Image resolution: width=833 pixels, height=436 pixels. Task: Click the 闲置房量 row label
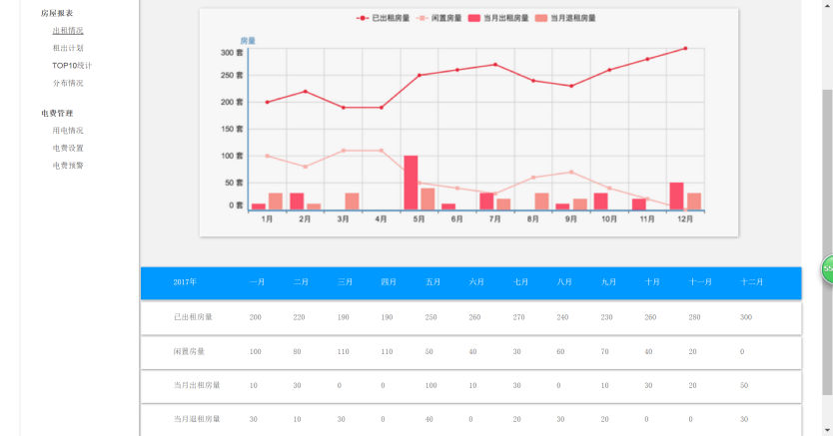189,351
